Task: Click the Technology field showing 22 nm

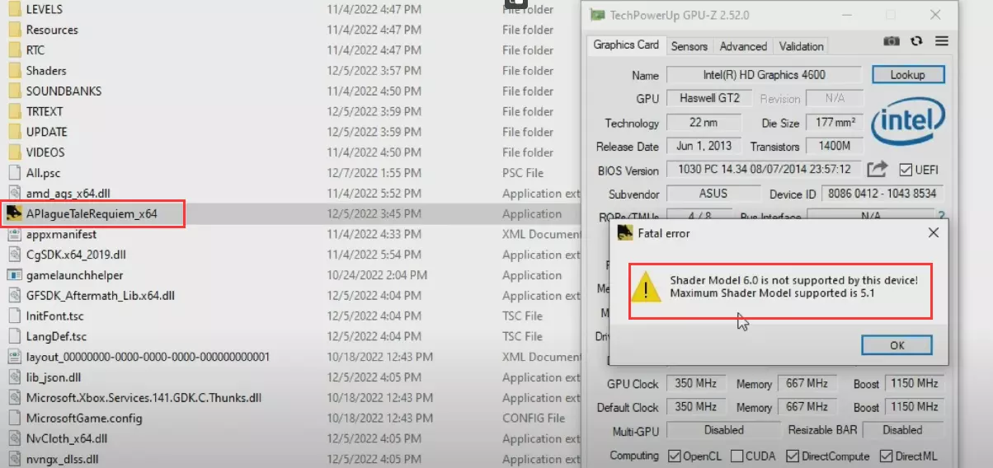Action: 703,123
